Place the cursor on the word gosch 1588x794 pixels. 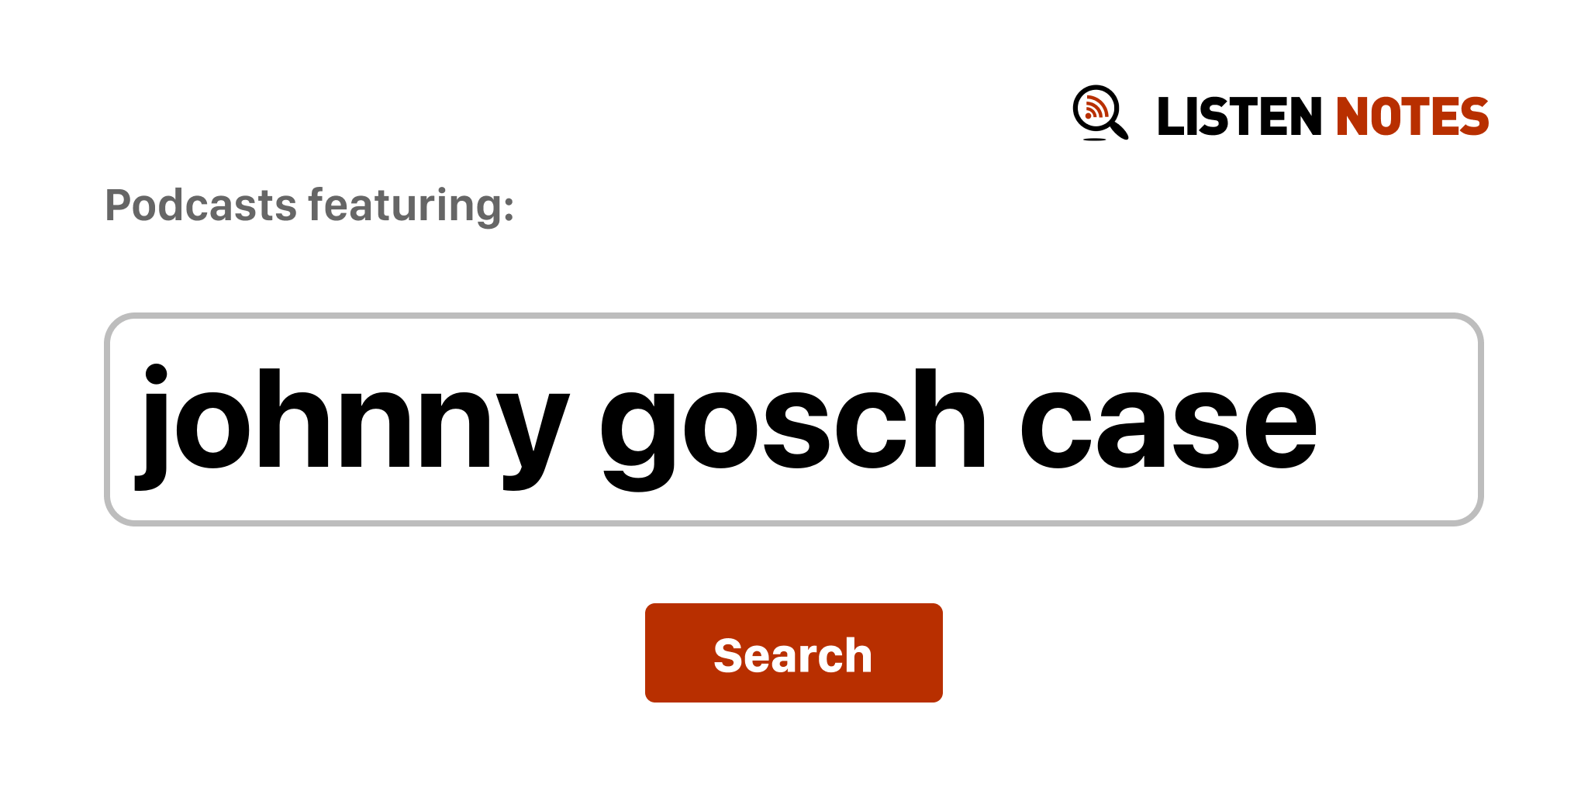(x=792, y=426)
